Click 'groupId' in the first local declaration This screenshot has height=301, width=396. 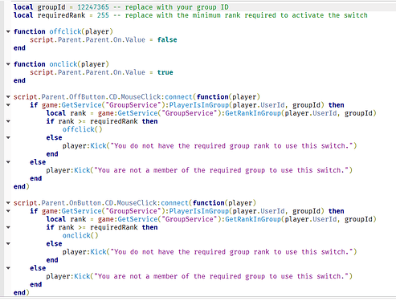point(51,7)
